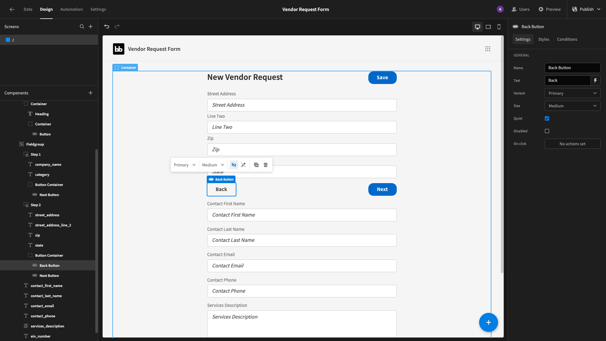Click the user avatar G icon
606x341 pixels.
click(500, 9)
